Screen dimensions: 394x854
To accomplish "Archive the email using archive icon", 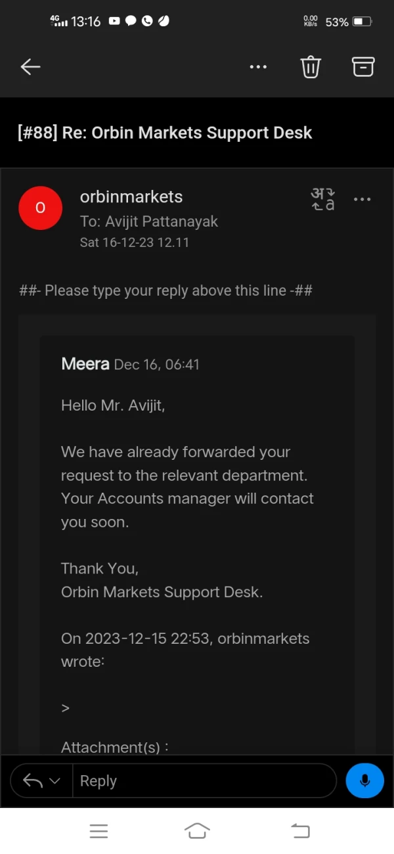I will coord(363,66).
